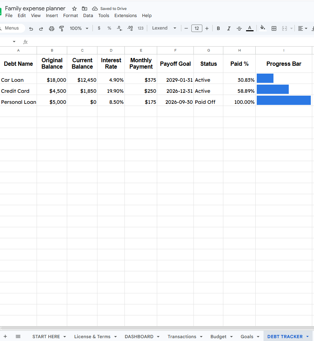
Task: Click the Move to folder icon
Action: (84, 9)
